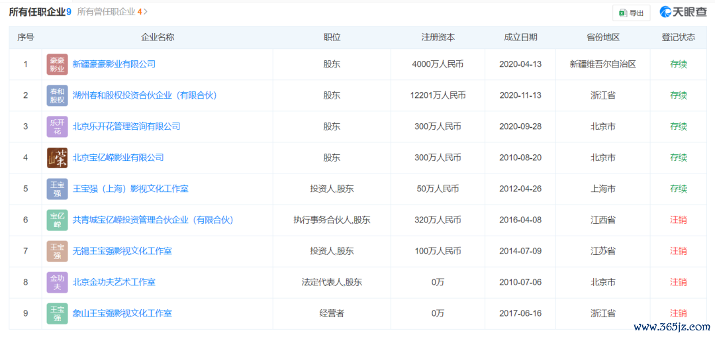The height and width of the screenshot is (337, 715).
Task: Click the 经营者 position cell
Action: tap(332, 313)
